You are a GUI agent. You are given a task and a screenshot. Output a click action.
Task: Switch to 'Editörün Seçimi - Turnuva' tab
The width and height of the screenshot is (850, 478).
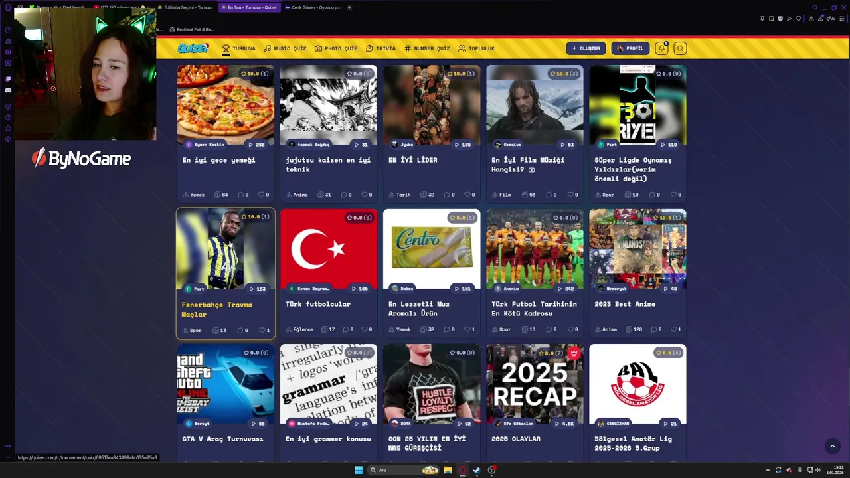pyautogui.click(x=185, y=7)
